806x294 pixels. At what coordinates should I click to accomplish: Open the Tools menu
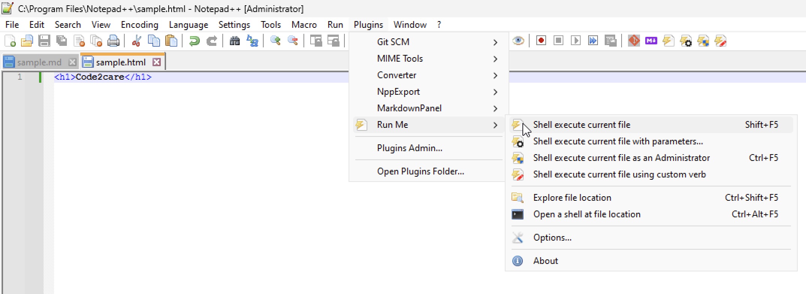click(x=271, y=25)
